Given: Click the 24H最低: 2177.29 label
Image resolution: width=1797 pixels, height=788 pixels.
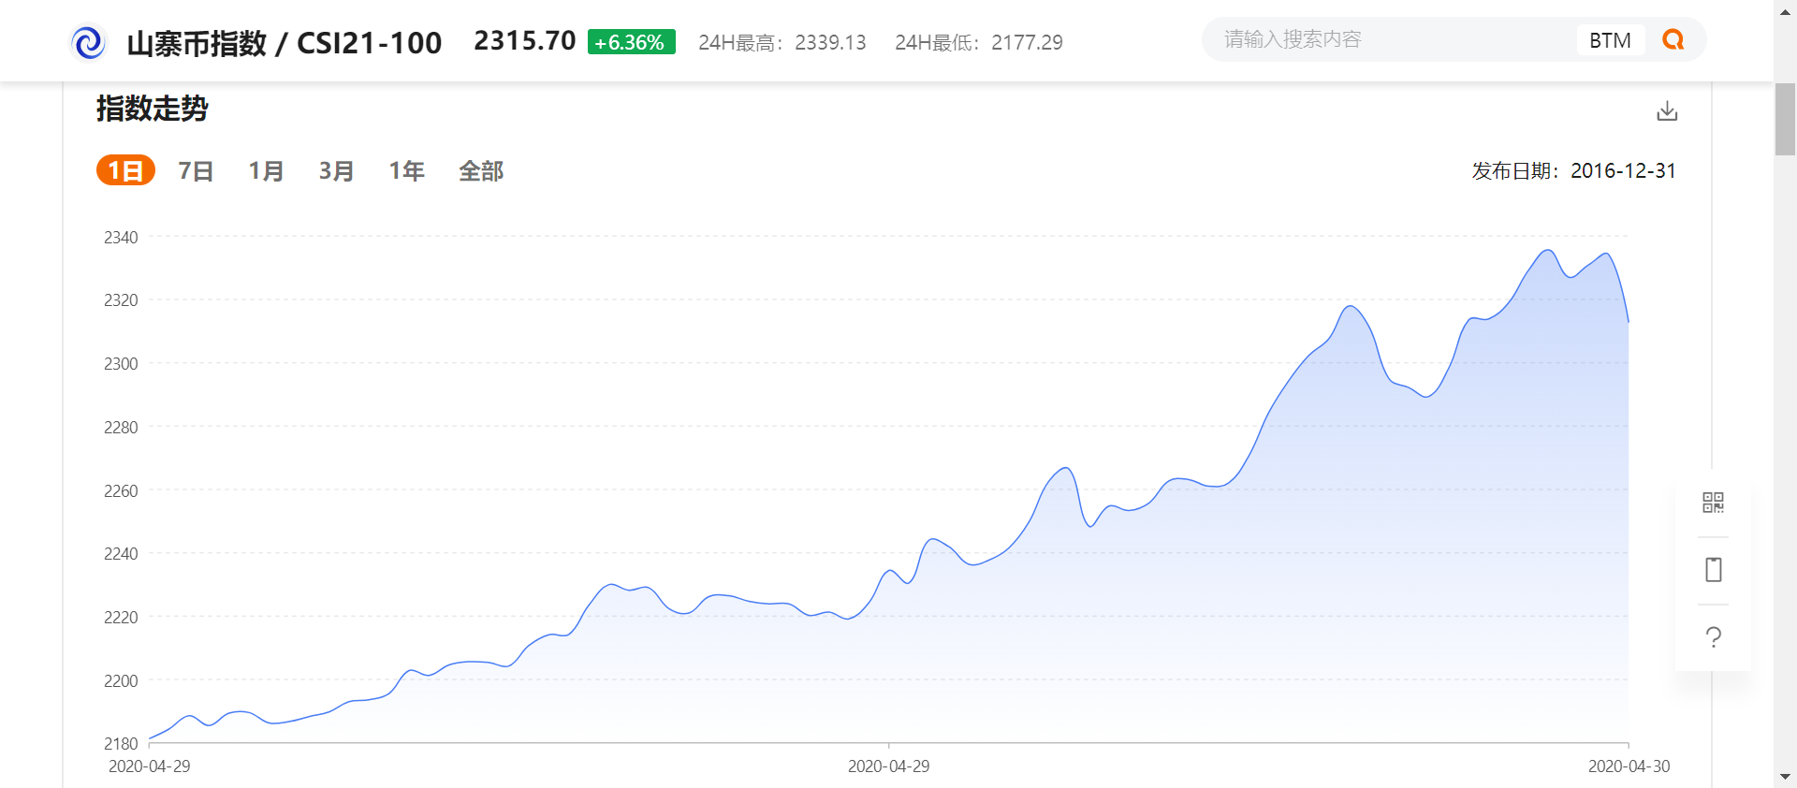Looking at the screenshot, I should [x=979, y=42].
